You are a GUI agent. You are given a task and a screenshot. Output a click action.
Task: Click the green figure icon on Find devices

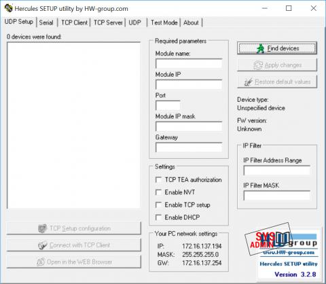[261, 48]
